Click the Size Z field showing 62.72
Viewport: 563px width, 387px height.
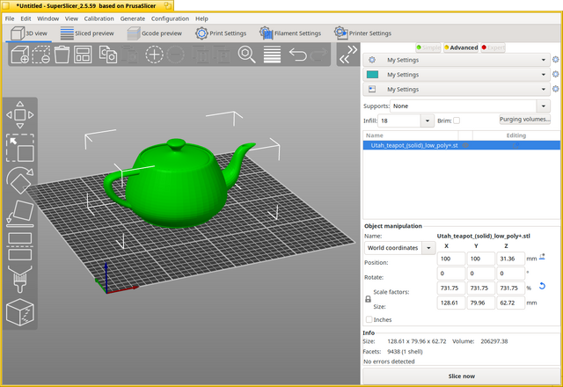(510, 303)
